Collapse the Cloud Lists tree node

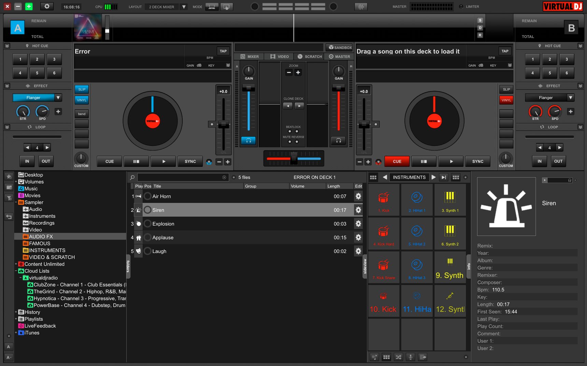tap(16, 271)
